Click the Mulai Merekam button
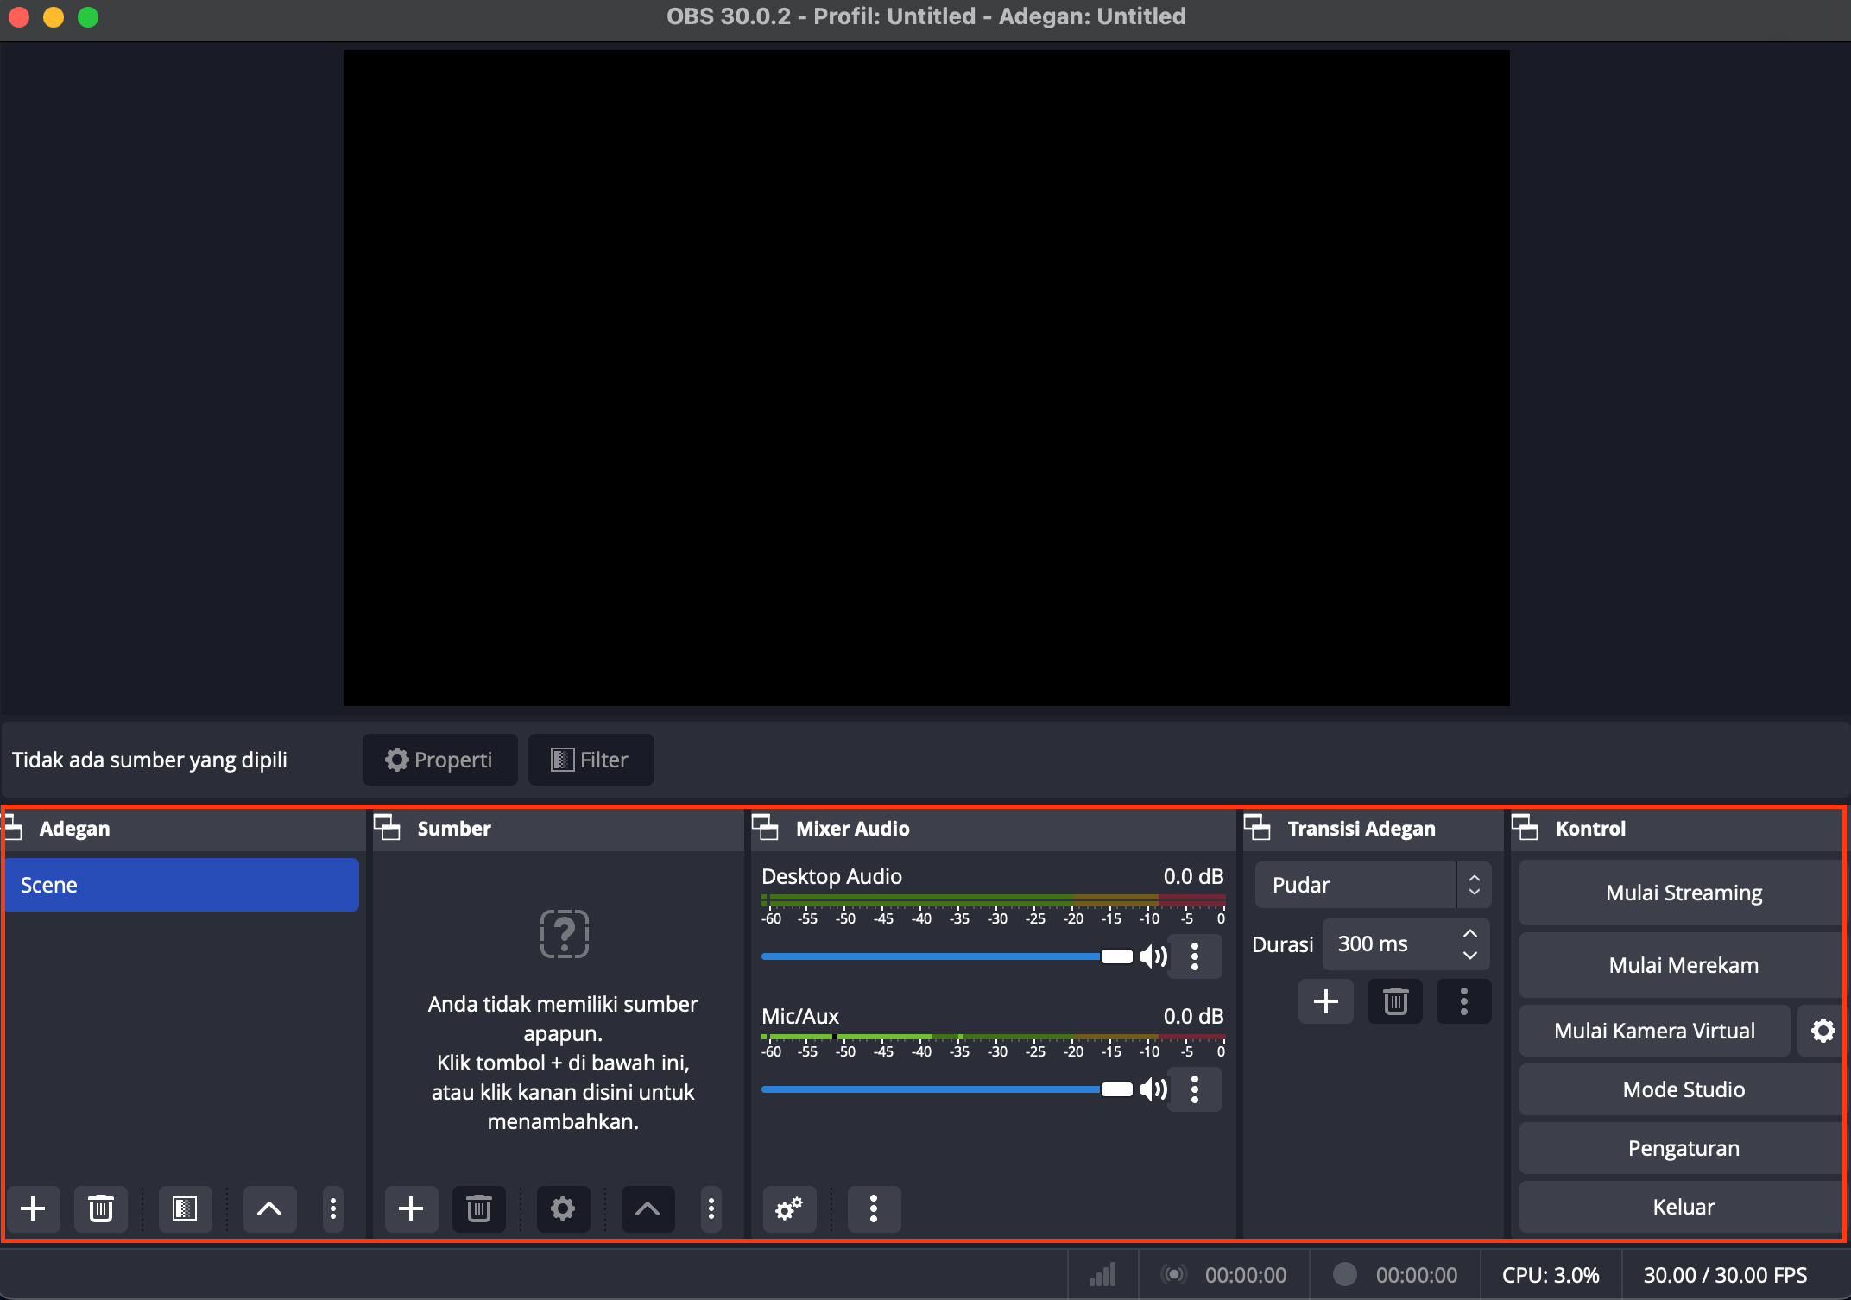Image resolution: width=1851 pixels, height=1300 pixels. [1683, 965]
